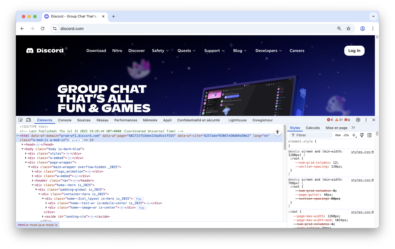Switch to the Console tab
395x249 pixels.
[65, 120]
